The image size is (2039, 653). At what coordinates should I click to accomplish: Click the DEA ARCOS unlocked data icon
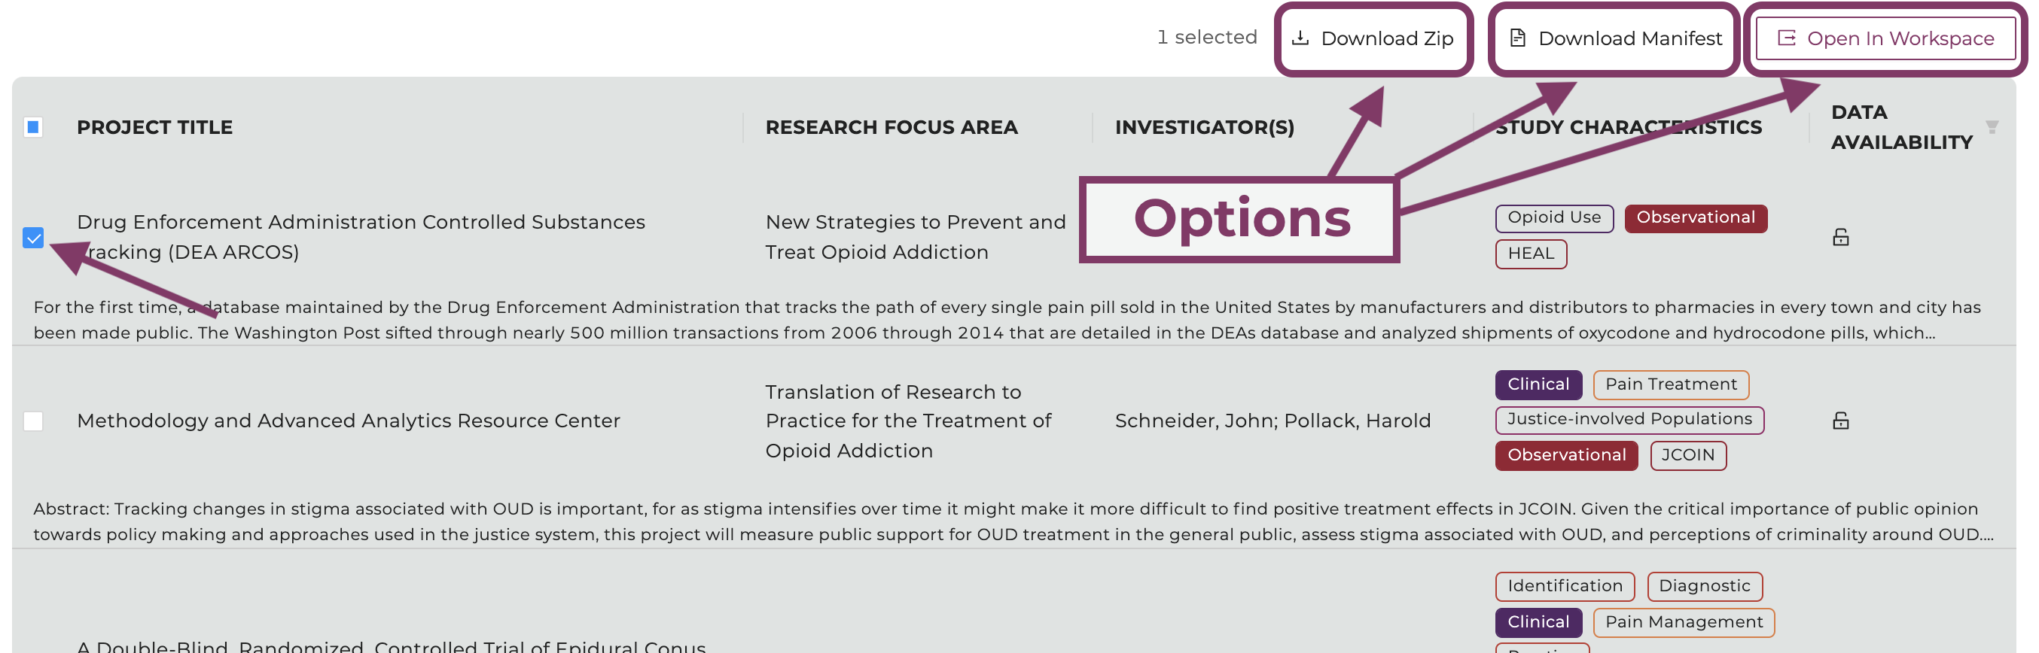1840,237
